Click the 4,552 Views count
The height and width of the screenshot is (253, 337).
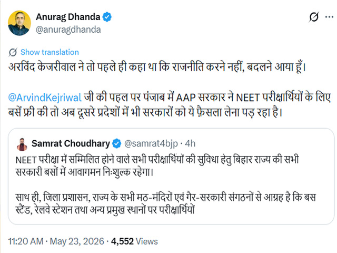point(134,241)
